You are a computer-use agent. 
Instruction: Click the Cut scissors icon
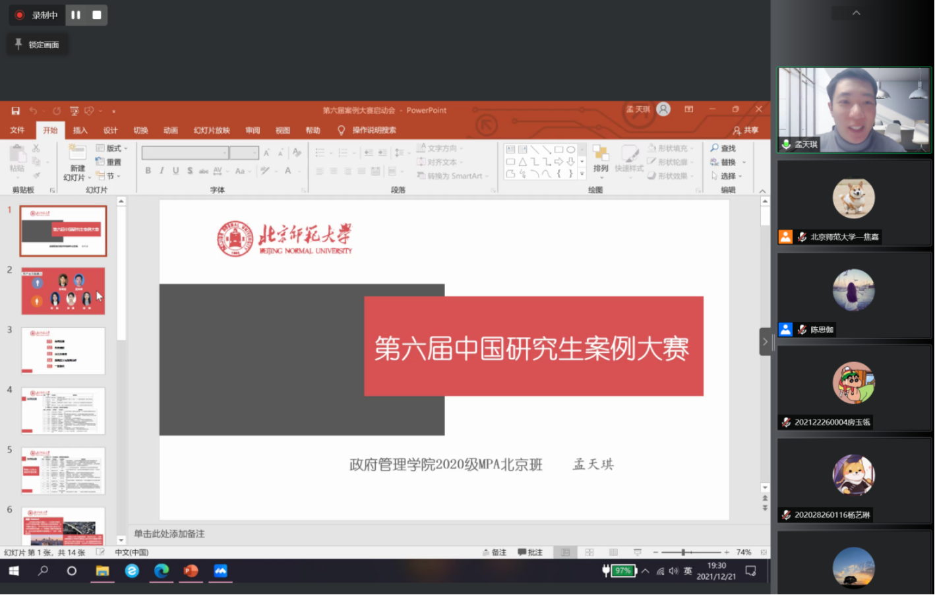pyautogui.click(x=36, y=148)
